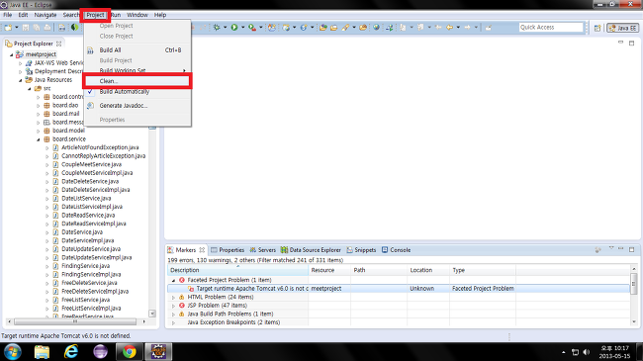The width and height of the screenshot is (643, 361).
Task: Expand the board.dao package
Action: pos(39,106)
